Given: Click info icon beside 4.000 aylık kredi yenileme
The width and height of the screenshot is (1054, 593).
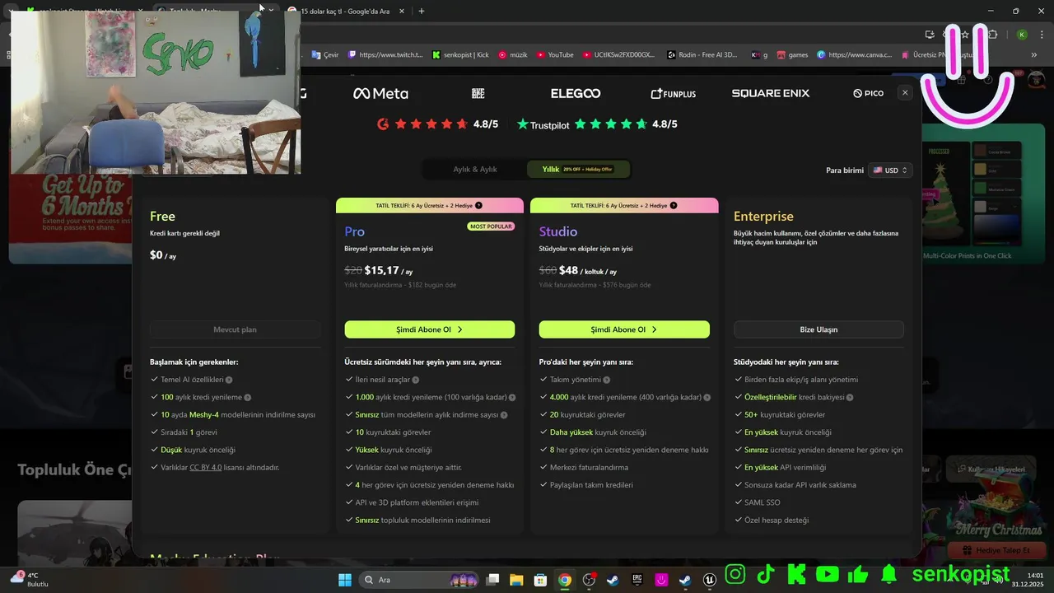Looking at the screenshot, I should click(707, 398).
